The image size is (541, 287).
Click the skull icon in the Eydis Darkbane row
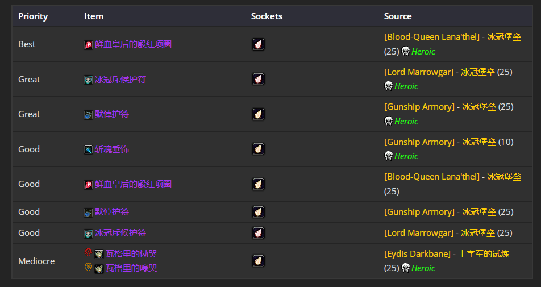[405, 268]
